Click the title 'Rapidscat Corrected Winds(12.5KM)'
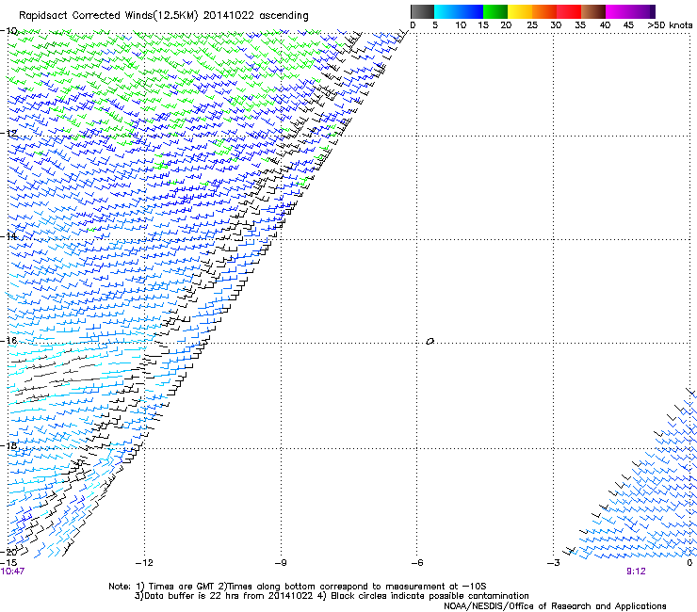 pos(108,16)
